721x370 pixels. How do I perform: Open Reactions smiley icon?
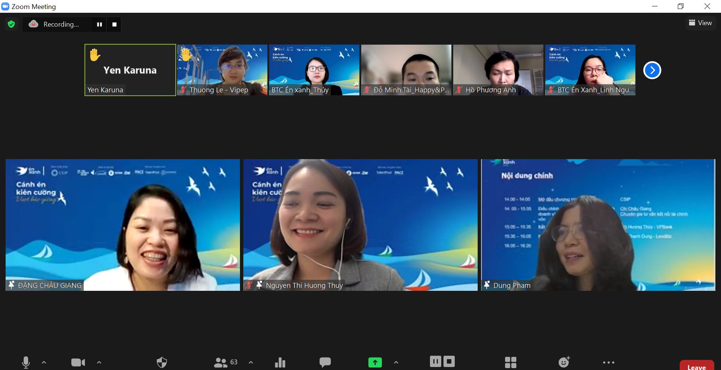(x=564, y=362)
